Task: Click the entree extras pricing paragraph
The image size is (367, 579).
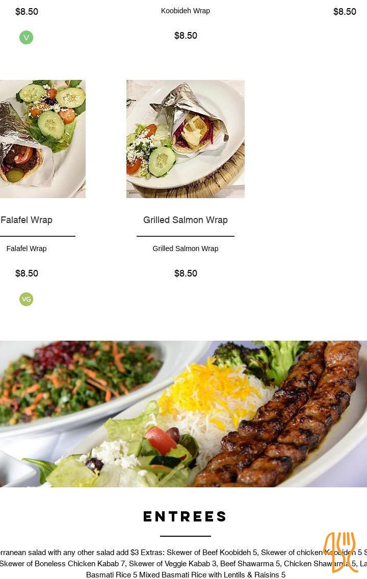Action: click(183, 564)
